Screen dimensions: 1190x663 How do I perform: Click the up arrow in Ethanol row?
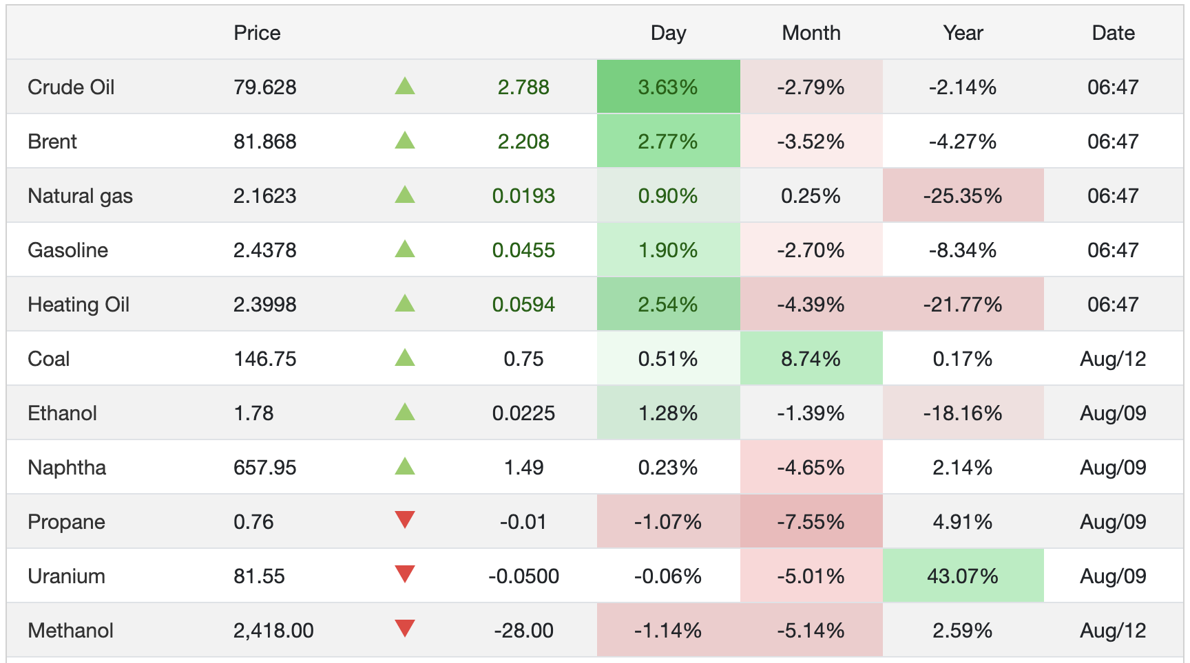(405, 412)
